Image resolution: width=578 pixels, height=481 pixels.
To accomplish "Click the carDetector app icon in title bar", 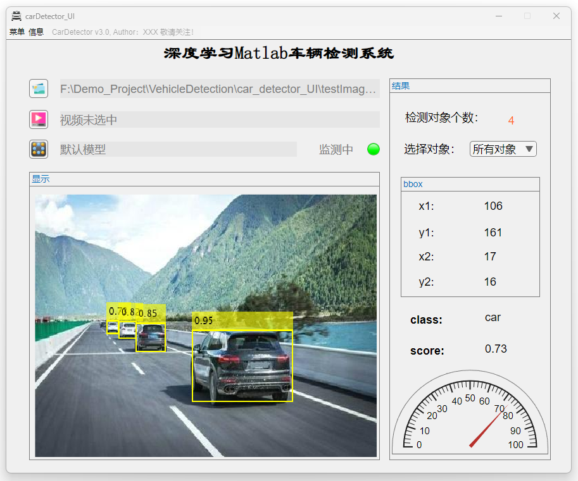I will coord(16,16).
